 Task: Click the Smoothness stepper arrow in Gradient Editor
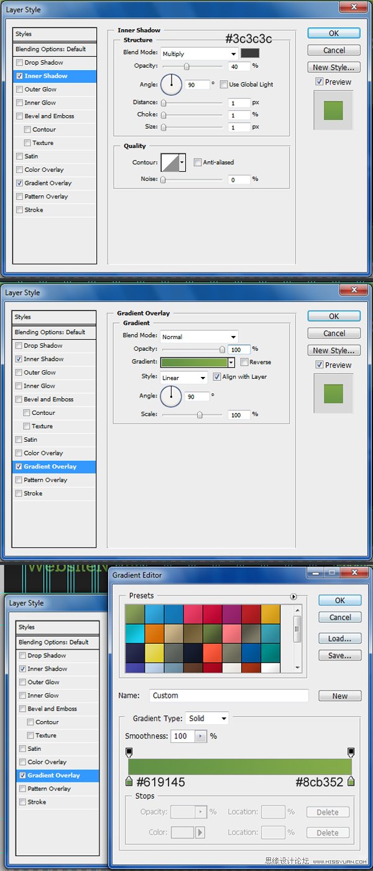[x=201, y=736]
